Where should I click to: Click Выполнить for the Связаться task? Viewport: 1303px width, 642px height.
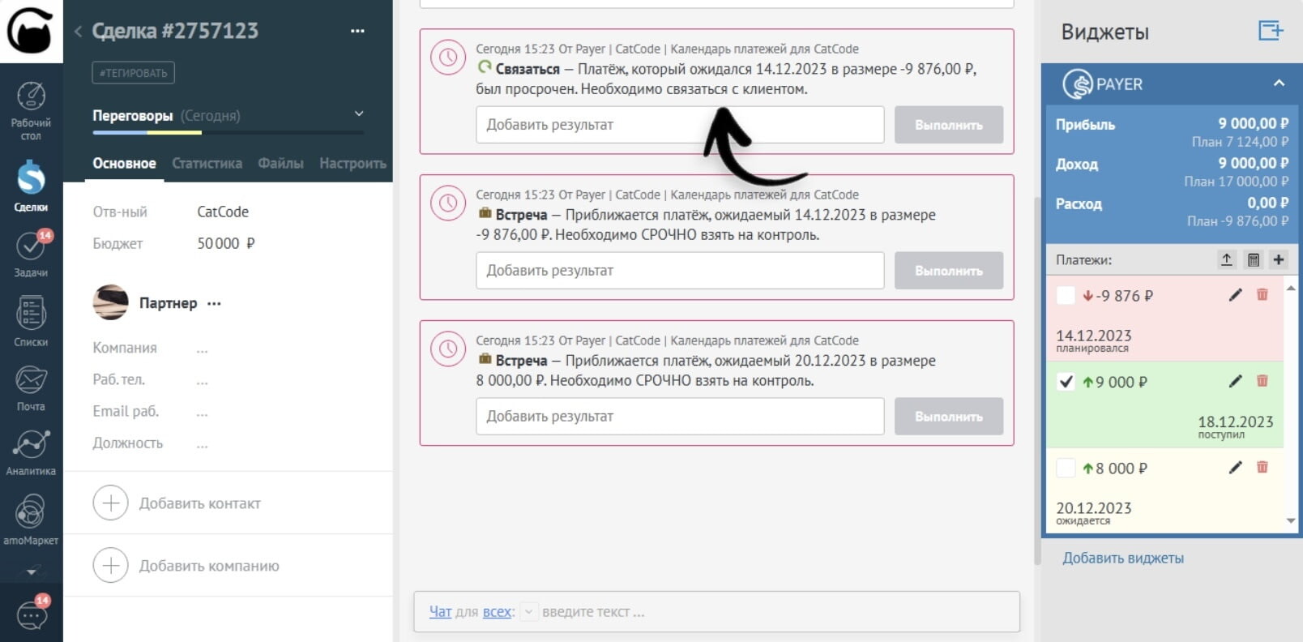coord(949,125)
